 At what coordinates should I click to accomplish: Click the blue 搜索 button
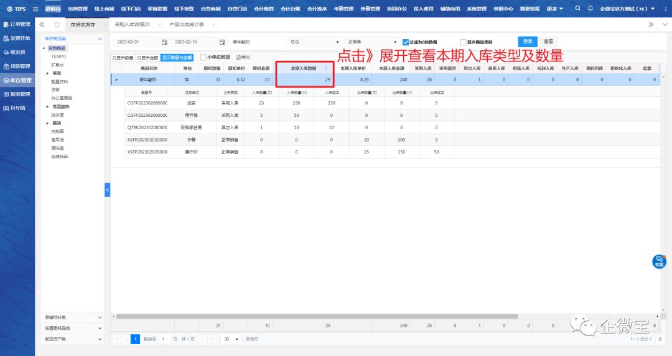(x=527, y=42)
